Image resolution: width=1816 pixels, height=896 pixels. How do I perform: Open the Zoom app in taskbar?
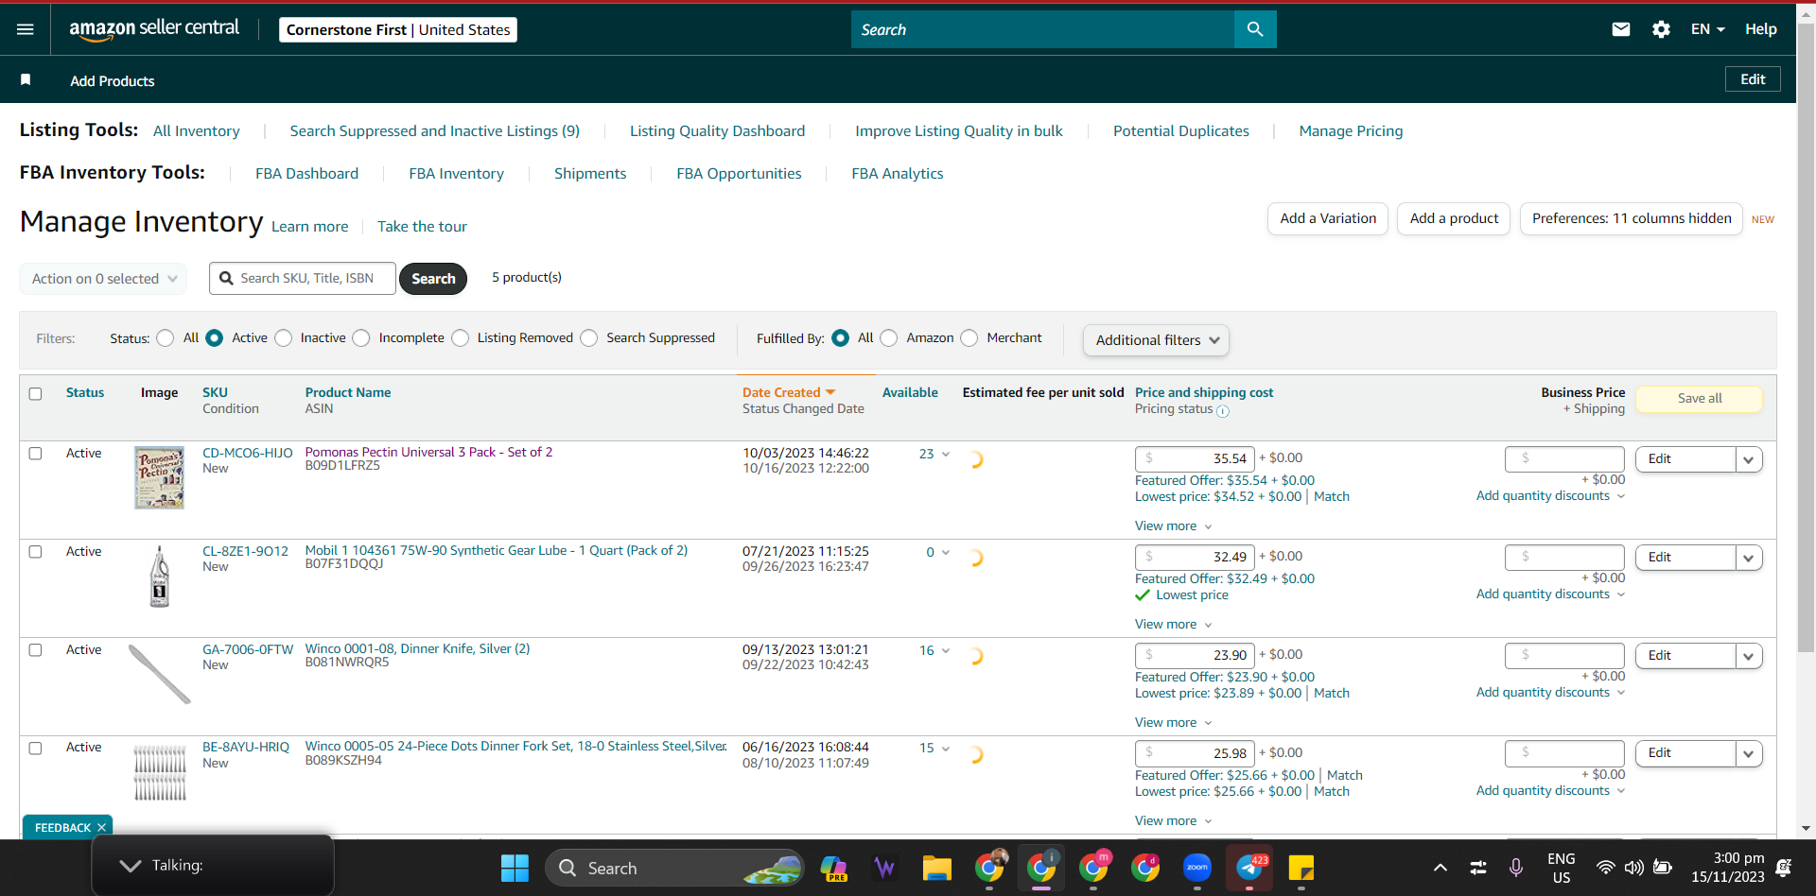pyautogui.click(x=1197, y=868)
